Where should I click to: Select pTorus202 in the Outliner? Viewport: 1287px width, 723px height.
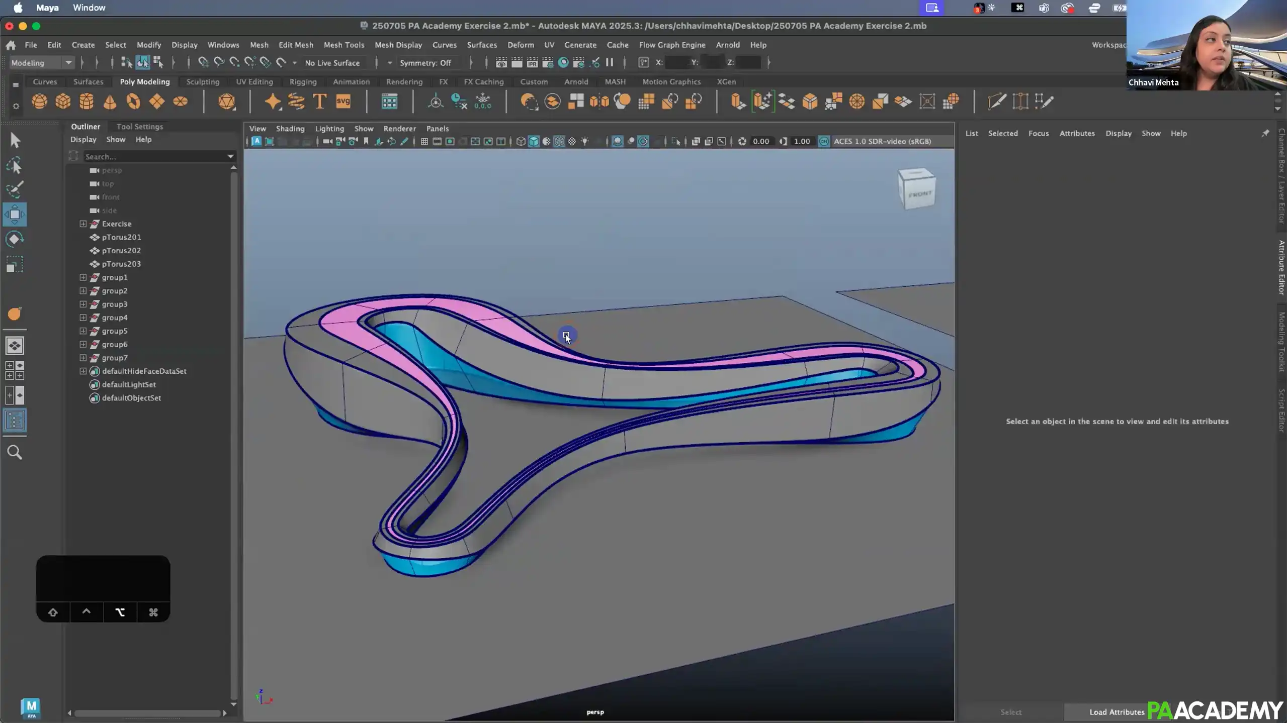[121, 250]
